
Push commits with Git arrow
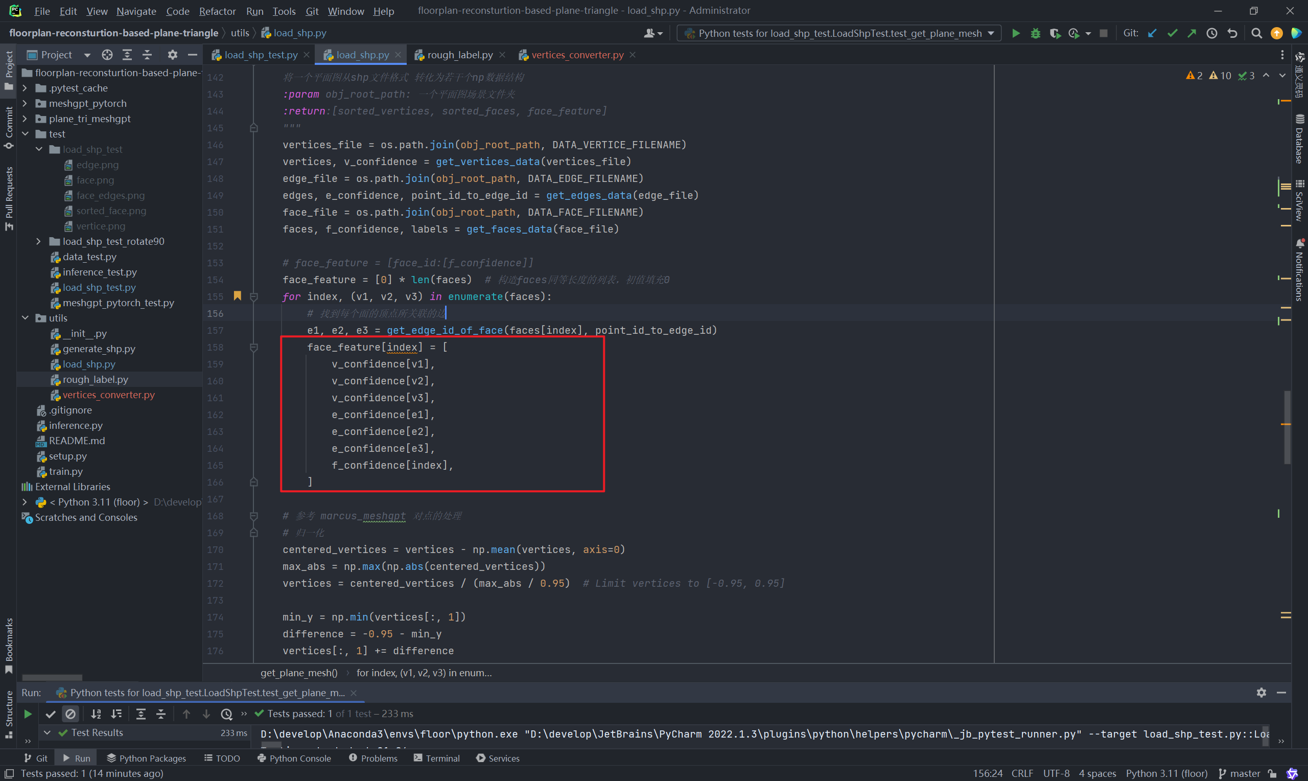[1192, 33]
